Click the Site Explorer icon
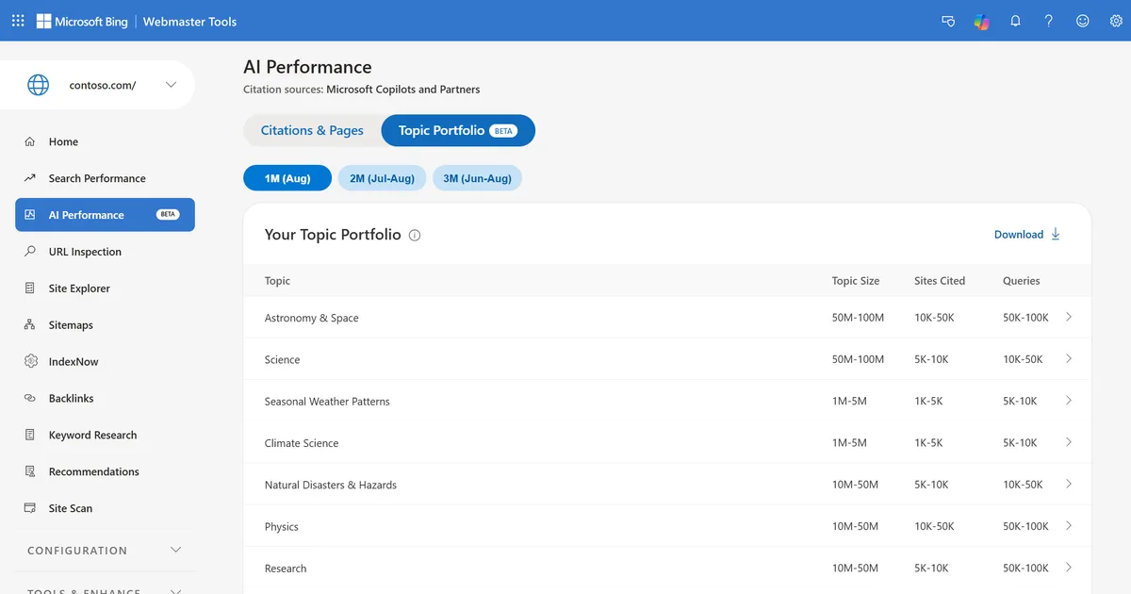Screen dimensions: 1131x594 point(30,289)
